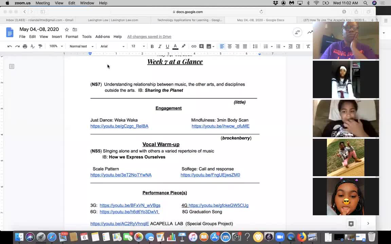Click the All changes saved in Drive link
This screenshot has height=244, width=391.
tap(149, 37)
